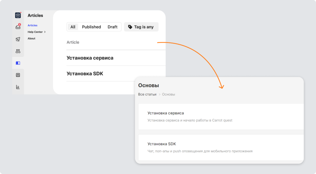Open the Установка SDK article row

(x=116, y=74)
